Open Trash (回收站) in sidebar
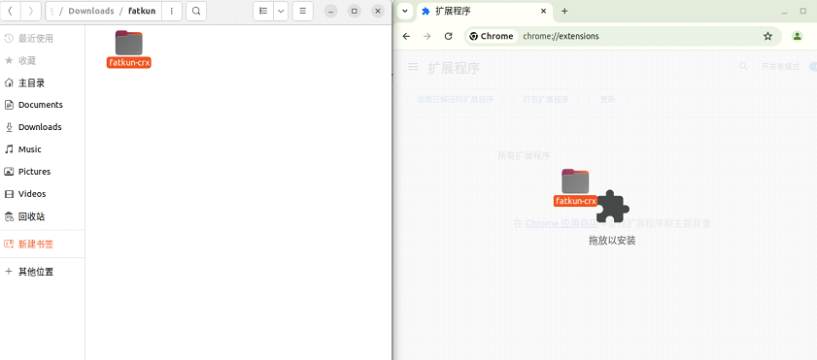The image size is (817, 360). click(x=42, y=216)
